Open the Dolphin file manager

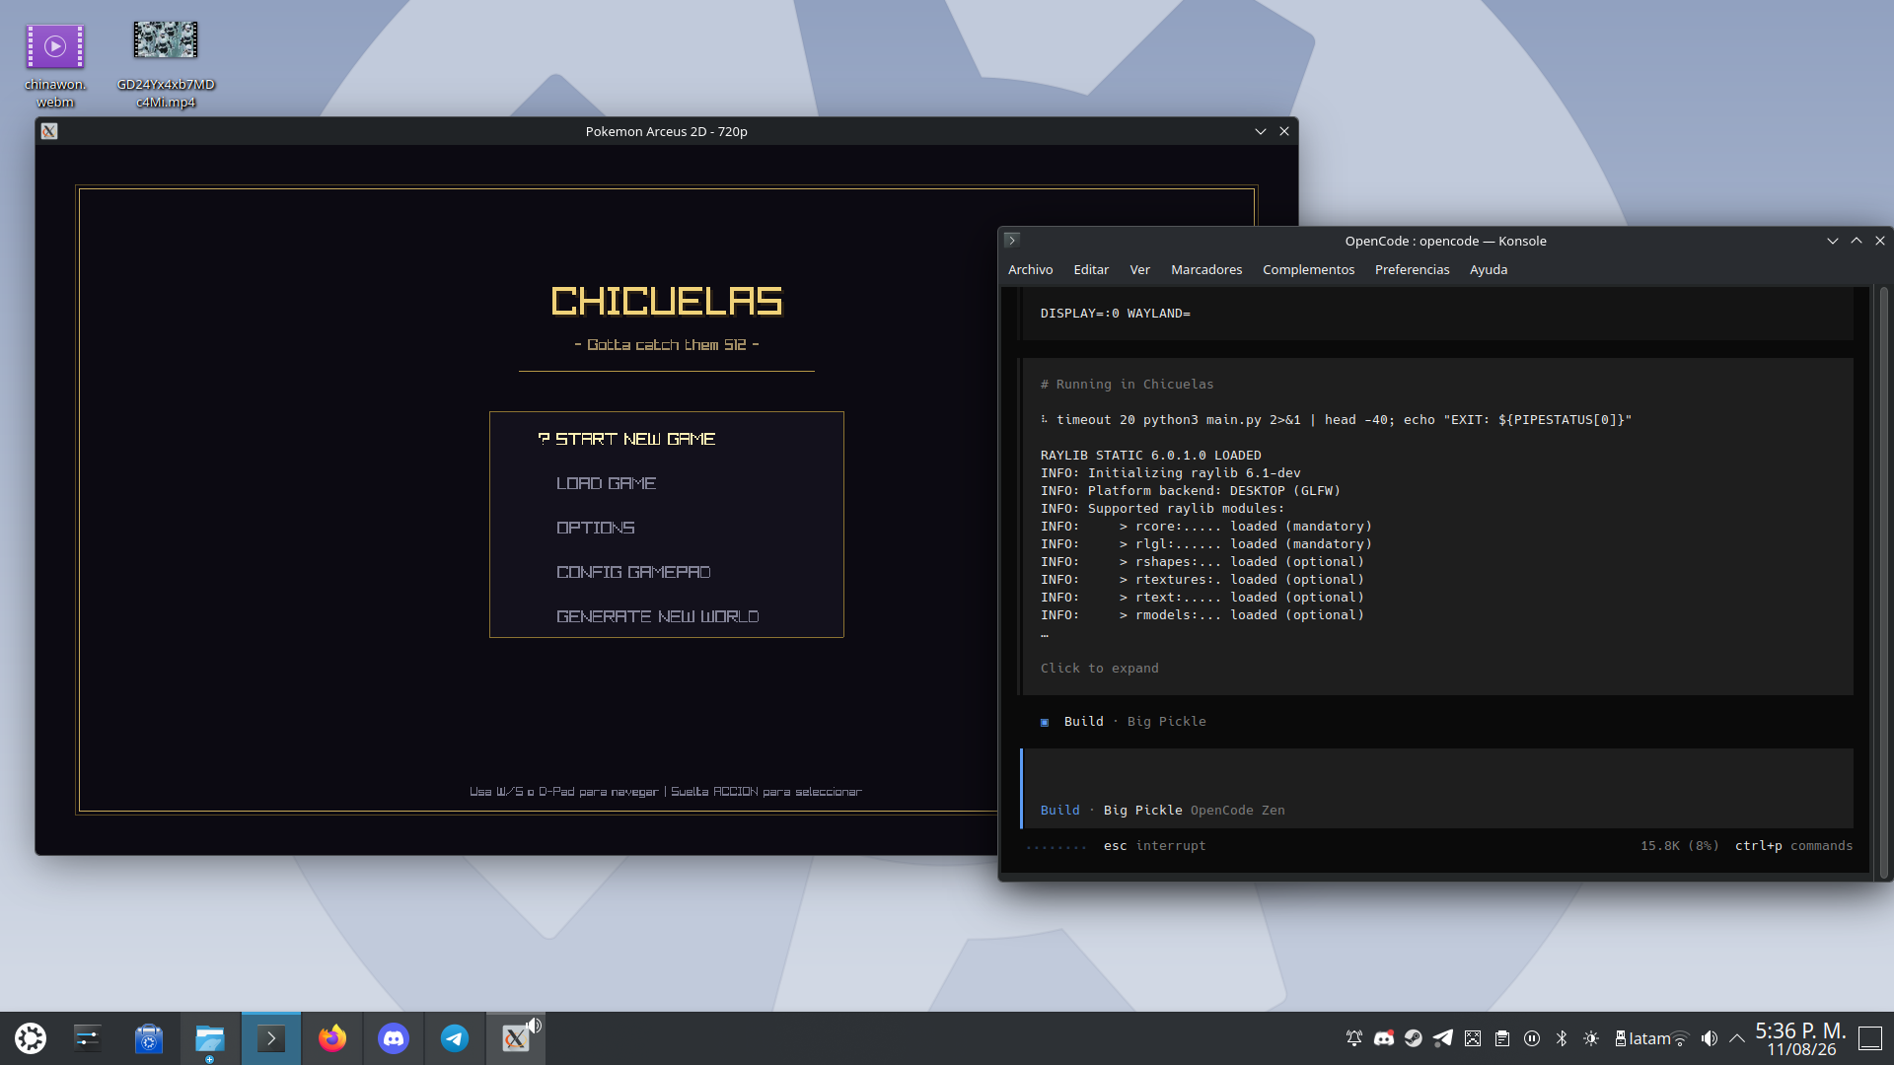coord(210,1038)
